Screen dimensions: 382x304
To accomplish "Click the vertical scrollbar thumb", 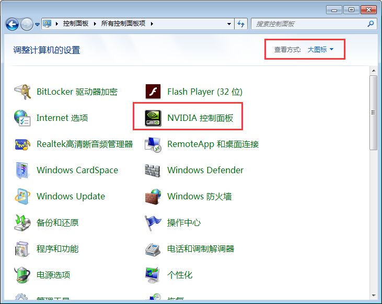I will [x=373, y=112].
